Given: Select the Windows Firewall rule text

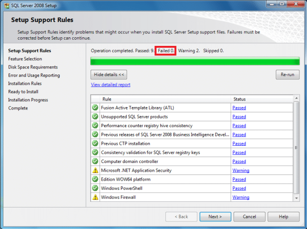Looking at the screenshot, I should [118, 197].
